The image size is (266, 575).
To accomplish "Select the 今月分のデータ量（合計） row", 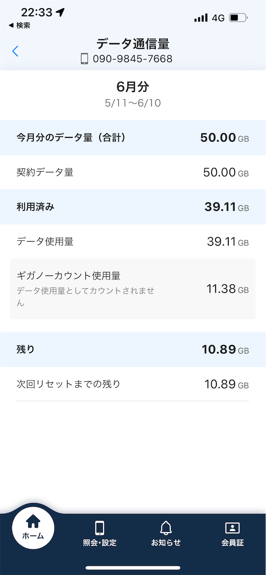I will 133,137.
